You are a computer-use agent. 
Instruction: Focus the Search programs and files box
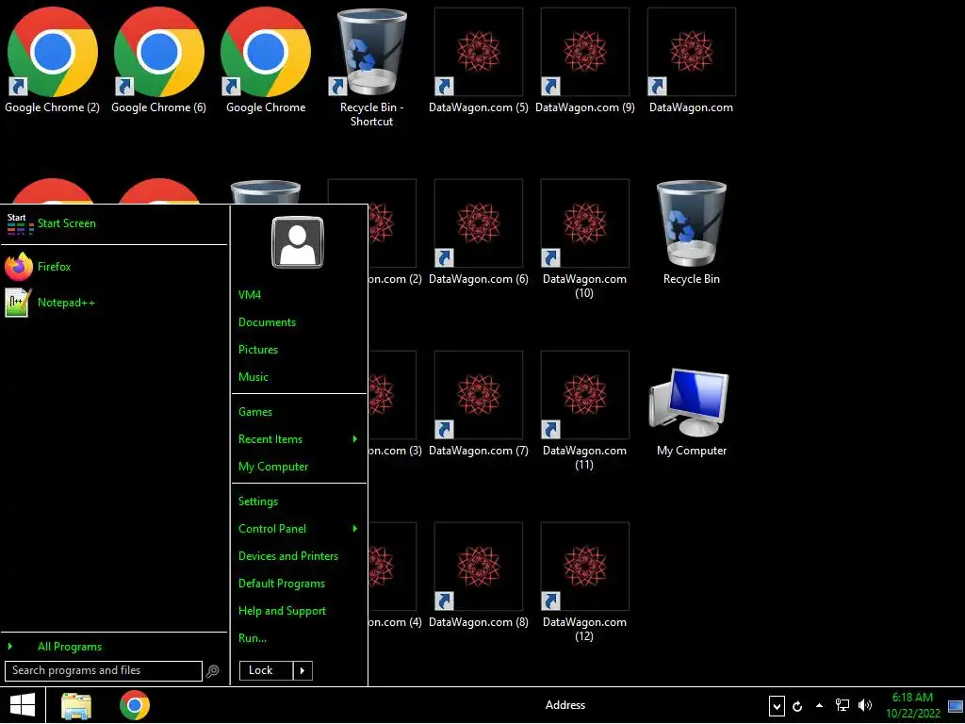(103, 671)
